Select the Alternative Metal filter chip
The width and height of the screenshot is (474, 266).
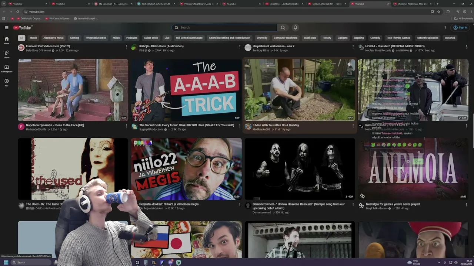tap(53, 38)
